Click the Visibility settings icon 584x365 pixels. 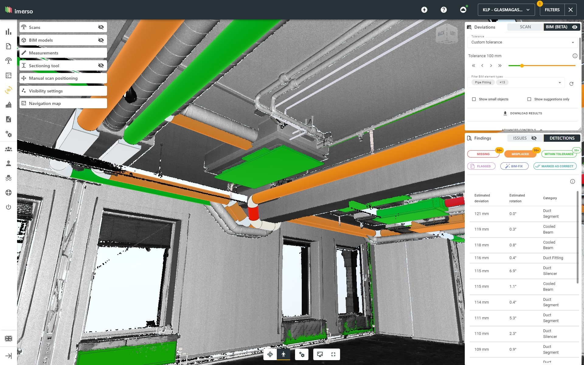[x=24, y=91]
